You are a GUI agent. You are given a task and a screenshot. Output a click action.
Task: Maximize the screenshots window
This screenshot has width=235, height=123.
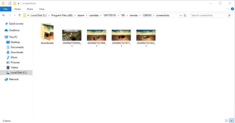[220, 3]
